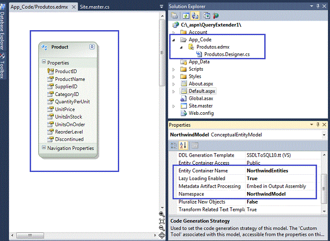Click the Pluralize New Objects value False
The width and height of the screenshot is (330, 241).
[252, 202]
